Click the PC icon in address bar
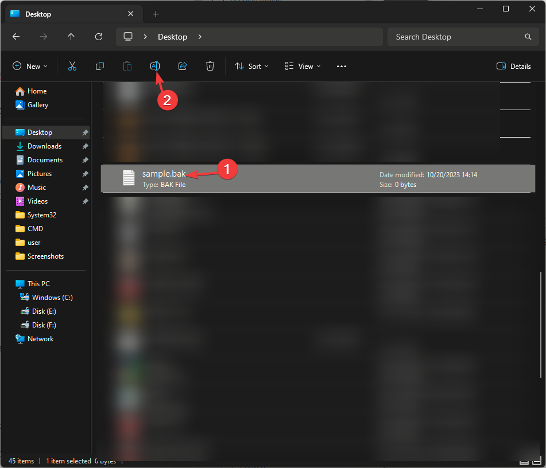The image size is (546, 468). pos(128,37)
